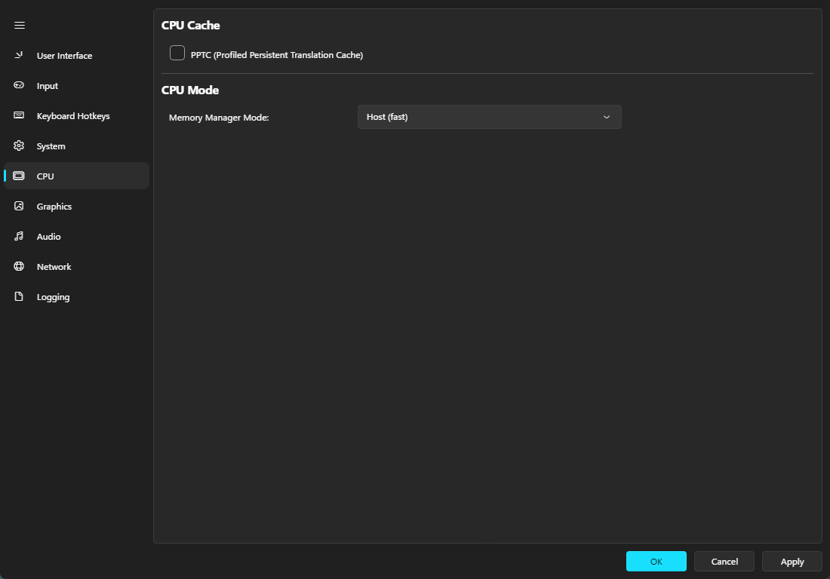Viewport: 830px width, 579px height.
Task: Enable the PPTC checkbox
Action: point(177,53)
